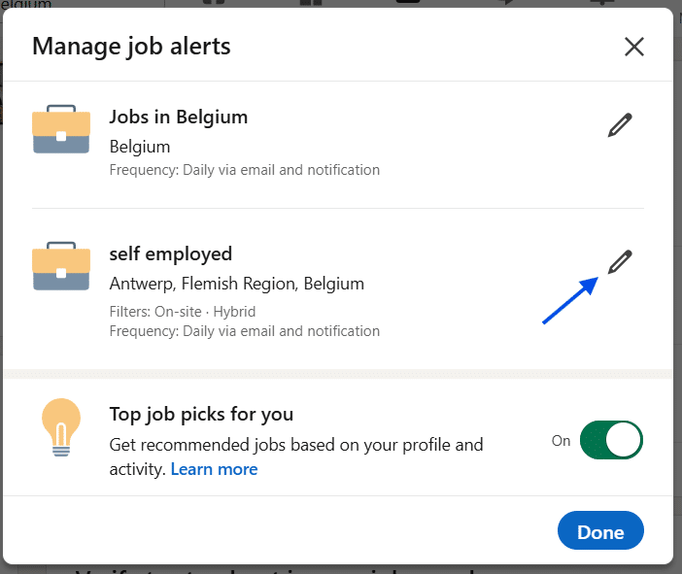Click Belgium location under first alert
The height and width of the screenshot is (574, 682).
140,148
